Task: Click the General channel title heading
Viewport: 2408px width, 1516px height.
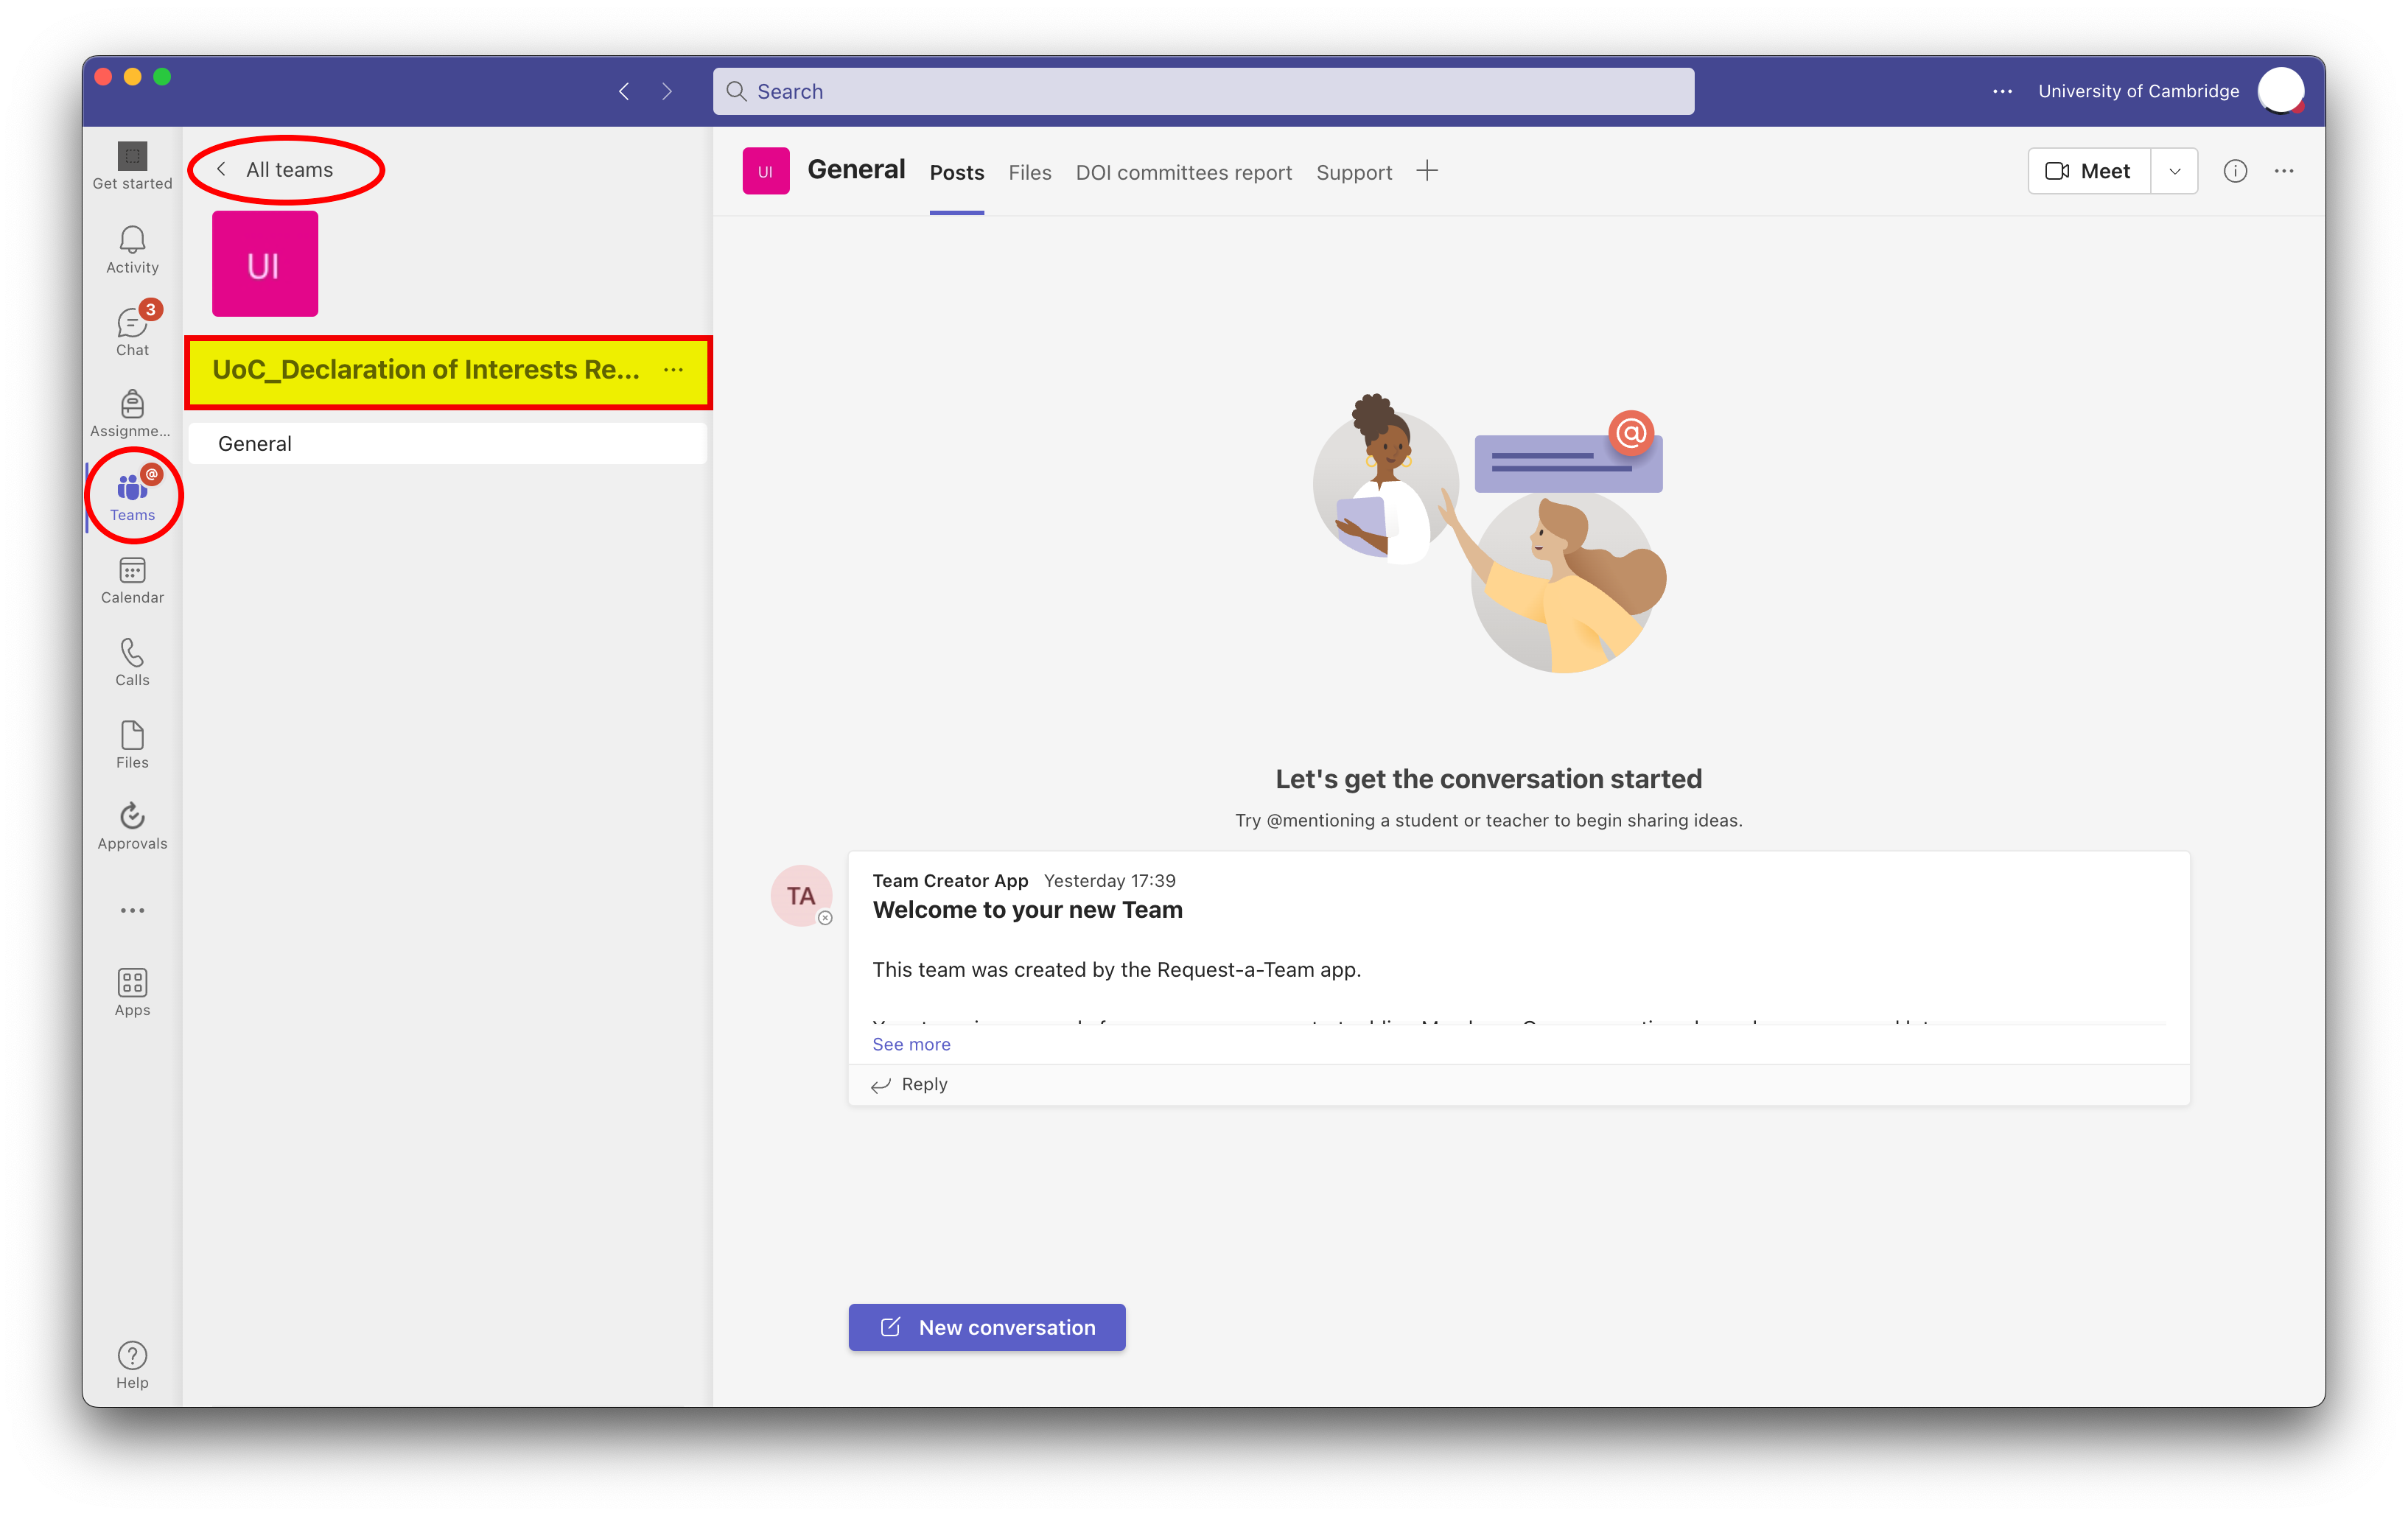Action: coord(856,170)
